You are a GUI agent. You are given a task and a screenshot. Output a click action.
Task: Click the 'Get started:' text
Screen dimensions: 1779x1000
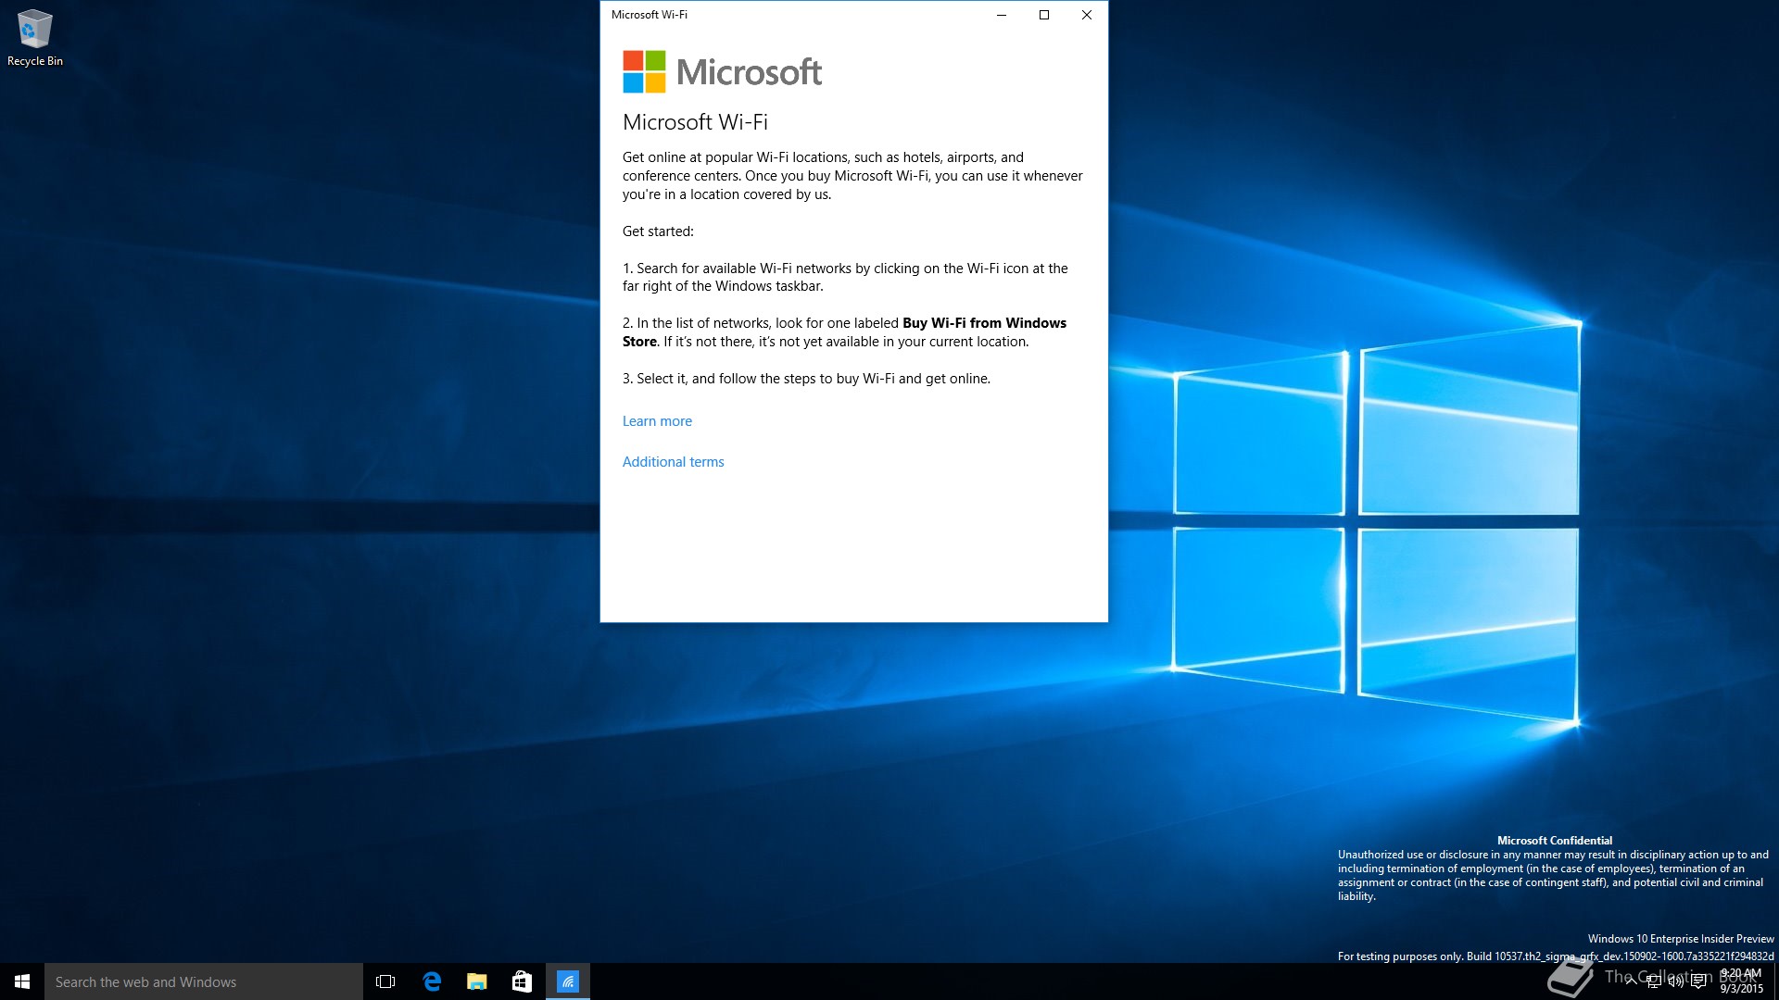click(x=658, y=231)
